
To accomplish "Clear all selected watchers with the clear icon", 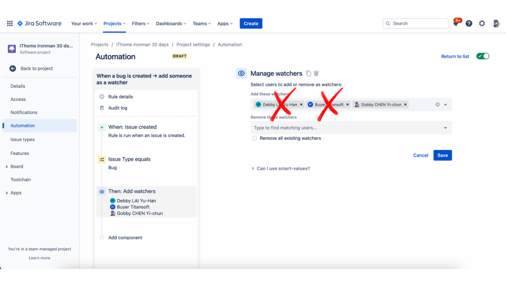I will (x=438, y=105).
